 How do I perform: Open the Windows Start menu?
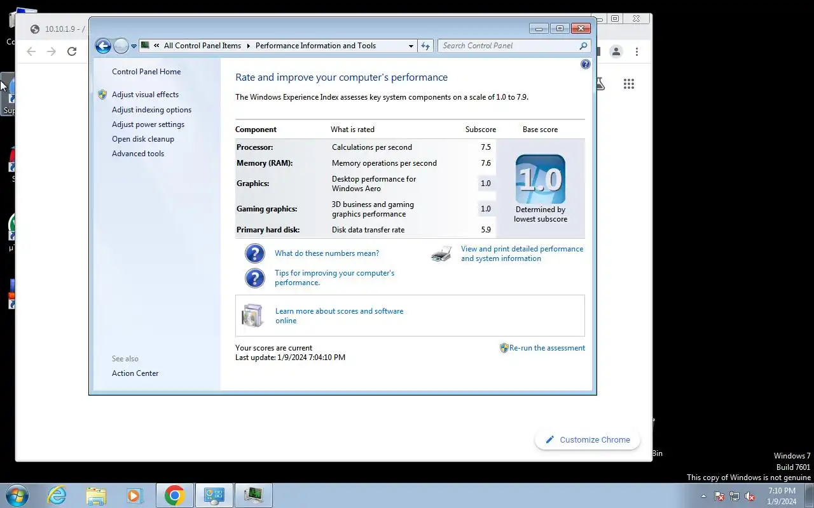click(17, 495)
